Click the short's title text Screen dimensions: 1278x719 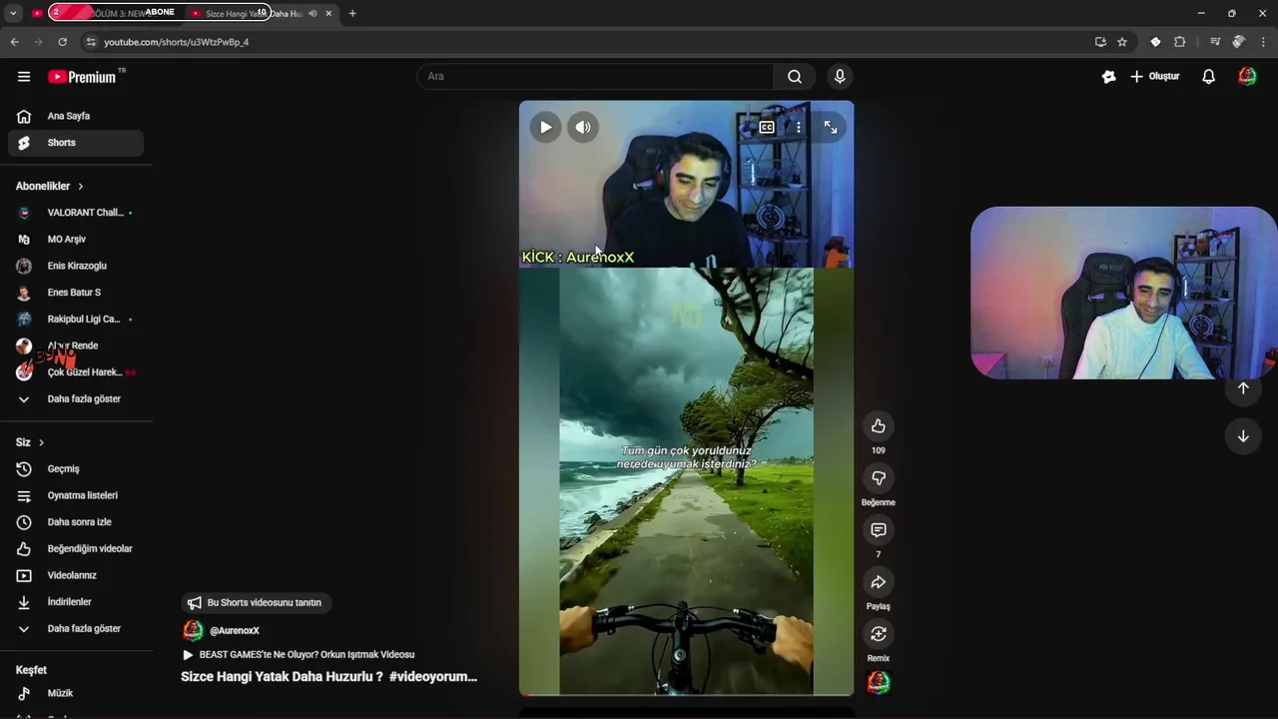point(328,677)
